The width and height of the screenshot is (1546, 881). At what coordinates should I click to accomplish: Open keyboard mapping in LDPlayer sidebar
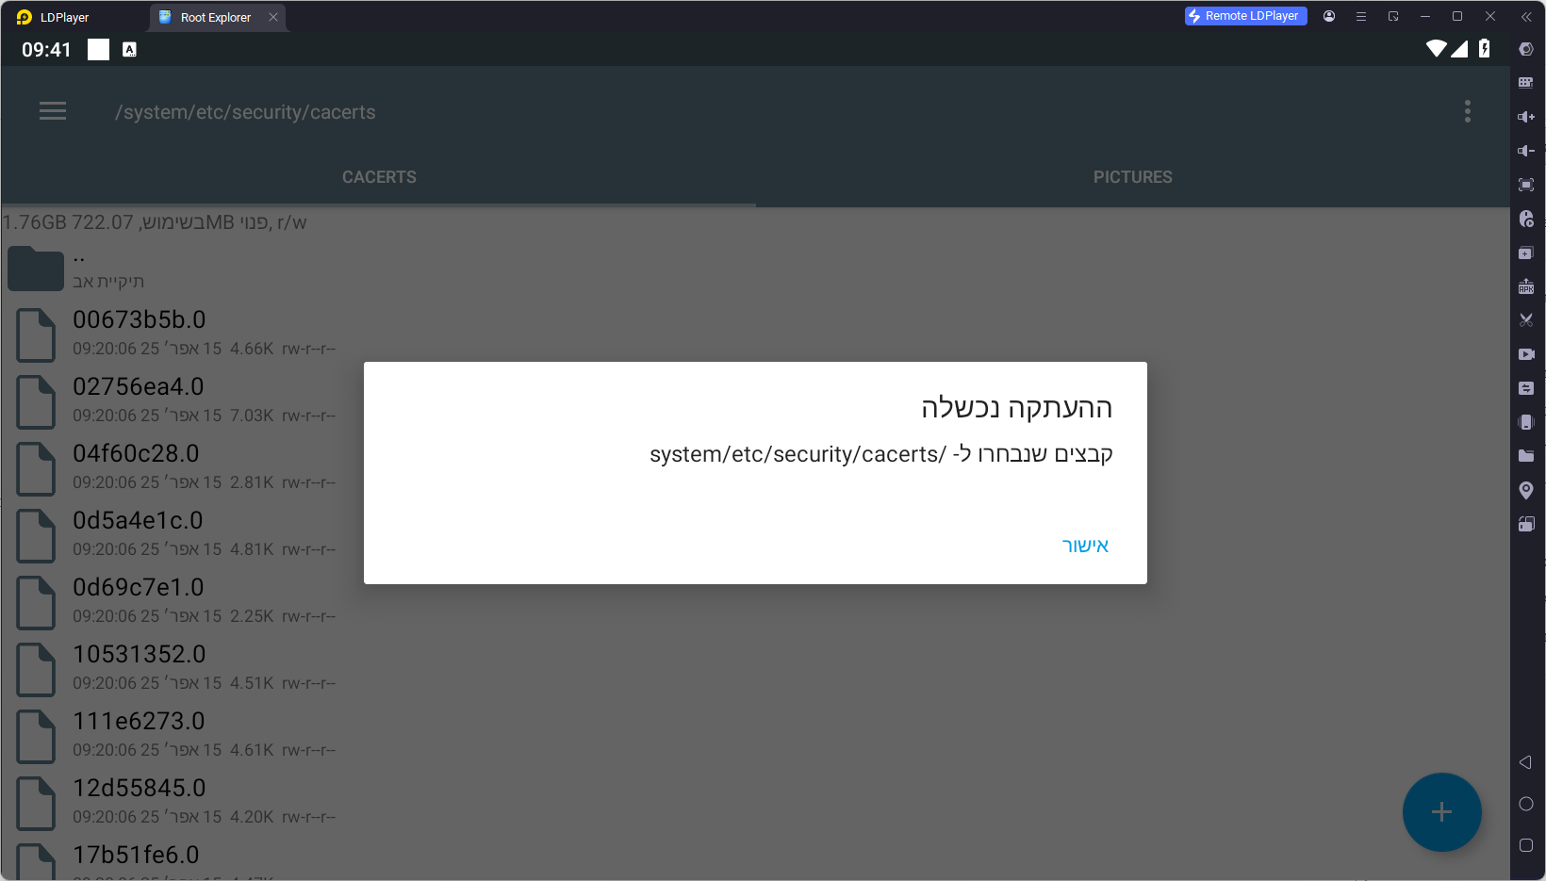(1526, 83)
